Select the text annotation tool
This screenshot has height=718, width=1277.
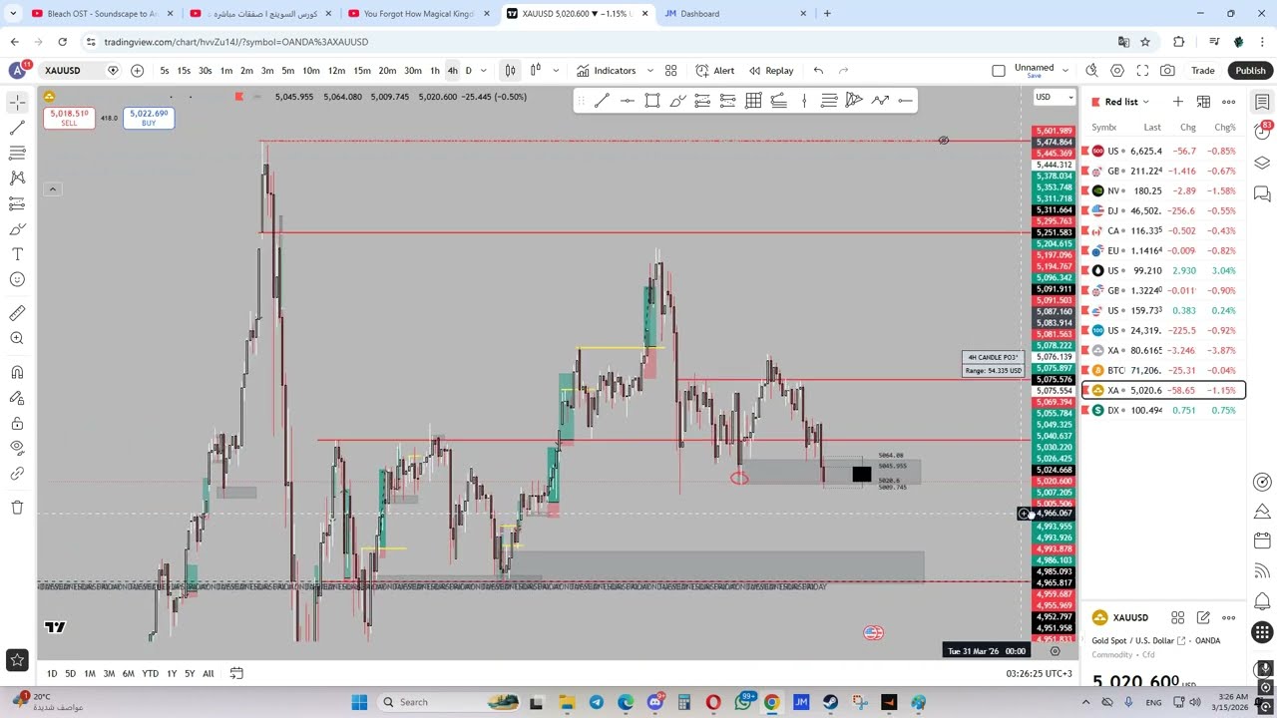pyautogui.click(x=17, y=254)
